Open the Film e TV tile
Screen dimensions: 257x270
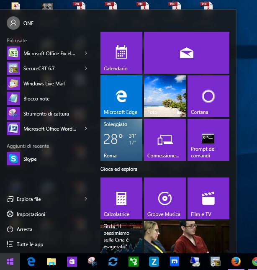208,198
